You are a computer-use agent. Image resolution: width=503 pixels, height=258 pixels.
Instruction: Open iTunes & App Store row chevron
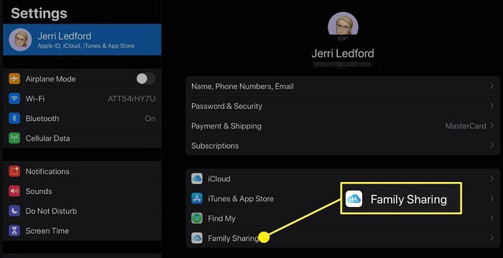[x=492, y=199]
